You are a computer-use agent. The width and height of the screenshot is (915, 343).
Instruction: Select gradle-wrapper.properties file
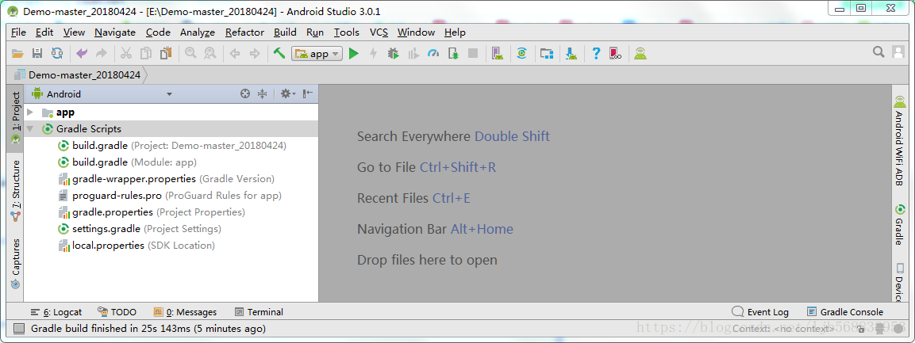166,179
